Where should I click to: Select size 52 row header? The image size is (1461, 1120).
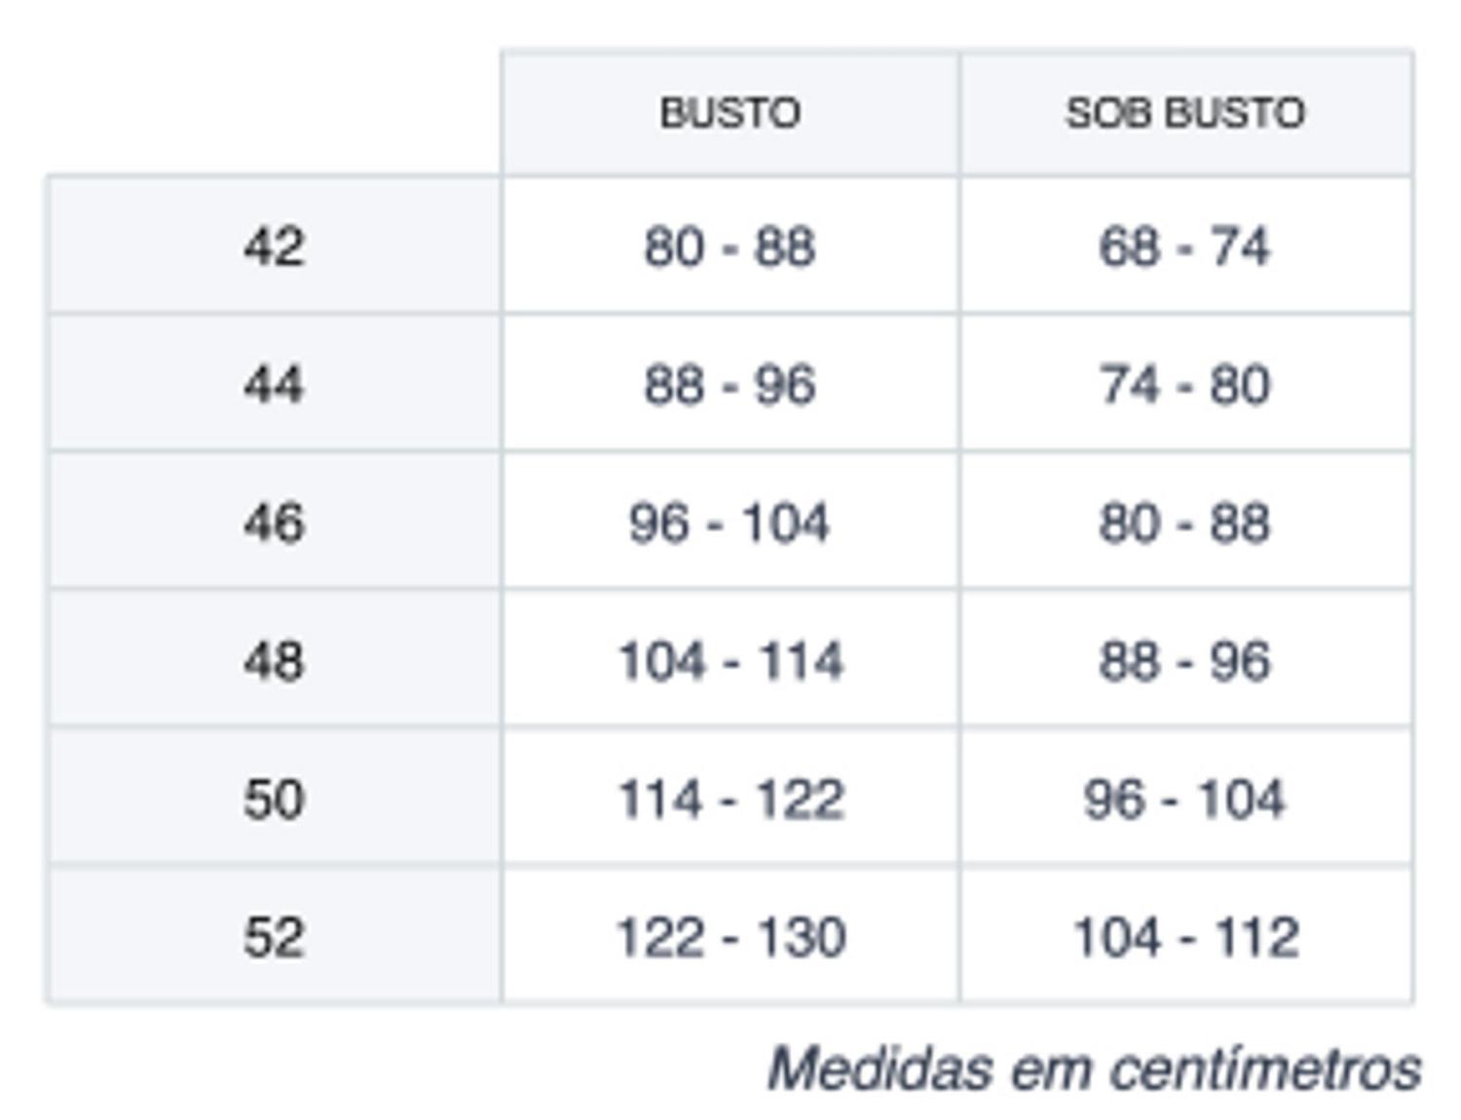click(274, 937)
